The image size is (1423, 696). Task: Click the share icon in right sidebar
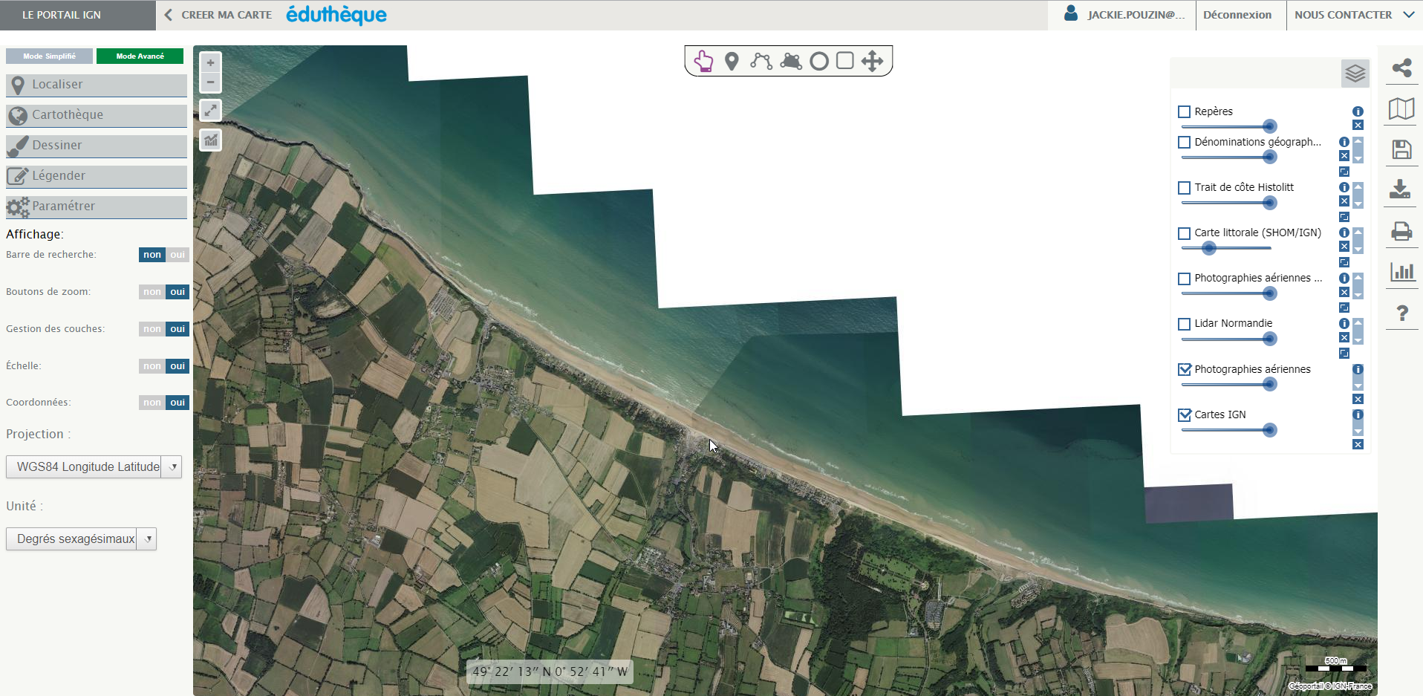[1401, 68]
